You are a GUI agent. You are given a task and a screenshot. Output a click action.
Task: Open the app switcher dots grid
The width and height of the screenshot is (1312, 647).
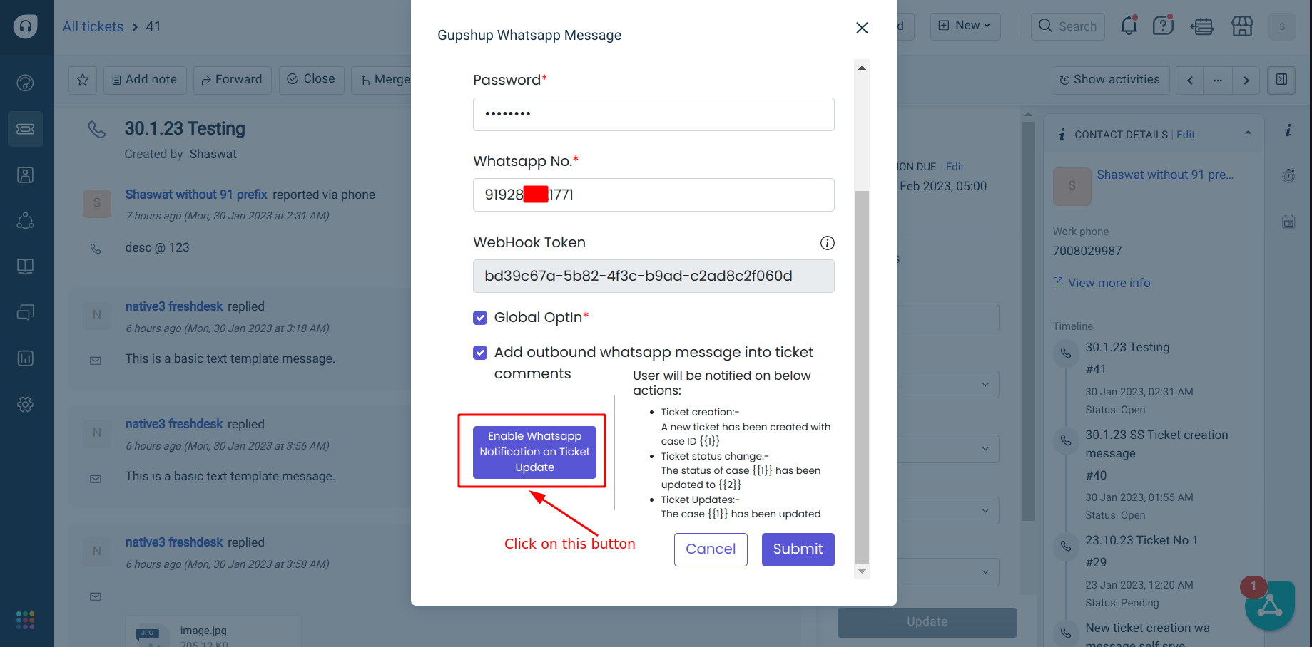point(25,620)
